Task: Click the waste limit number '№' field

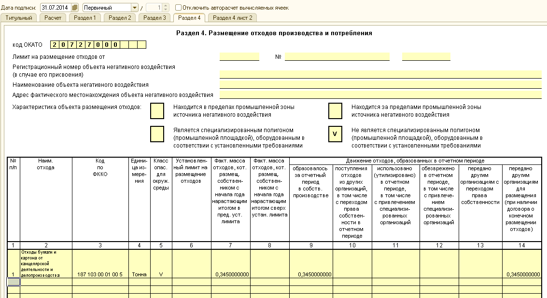Action: (x=337, y=57)
